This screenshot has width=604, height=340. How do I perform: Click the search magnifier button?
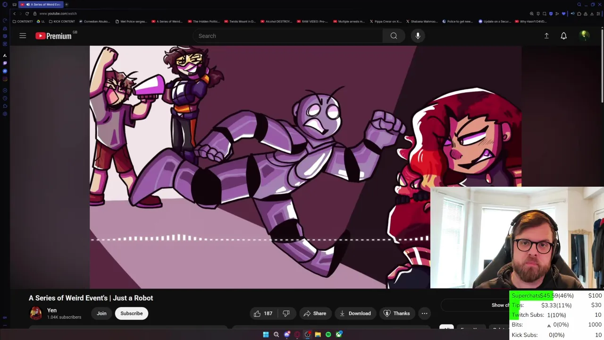click(x=394, y=36)
